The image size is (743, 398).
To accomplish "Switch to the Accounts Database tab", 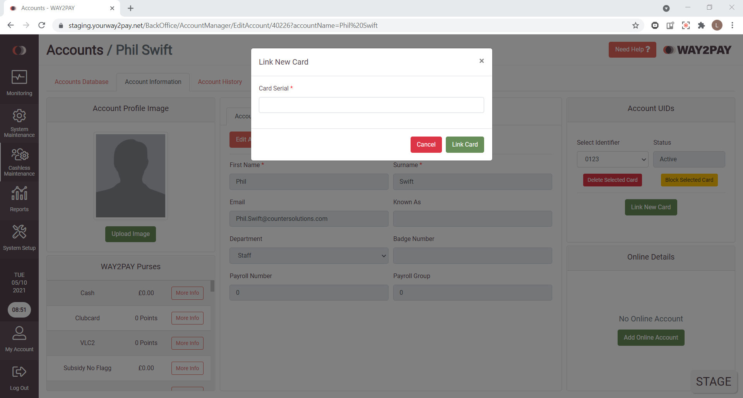I will tap(81, 82).
